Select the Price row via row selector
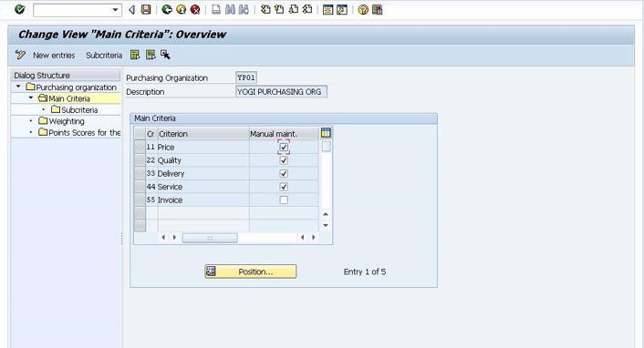 pos(140,147)
